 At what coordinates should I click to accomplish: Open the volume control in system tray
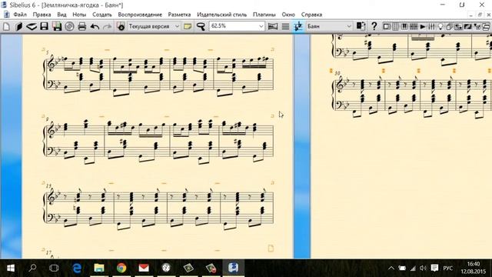423,269
